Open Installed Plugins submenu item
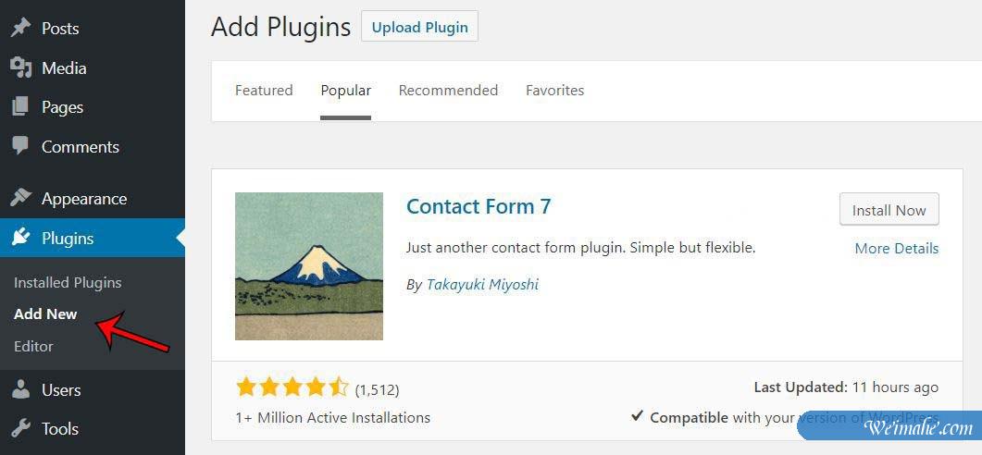Image resolution: width=982 pixels, height=455 pixels. point(68,282)
